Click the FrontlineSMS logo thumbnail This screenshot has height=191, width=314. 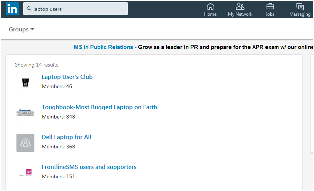coord(25,173)
